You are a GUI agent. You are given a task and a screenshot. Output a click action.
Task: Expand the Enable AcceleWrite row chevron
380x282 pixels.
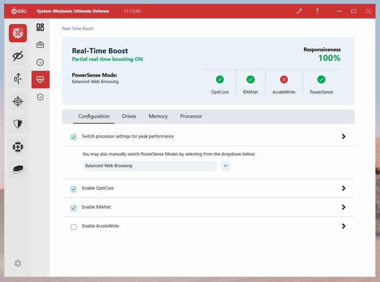(343, 226)
